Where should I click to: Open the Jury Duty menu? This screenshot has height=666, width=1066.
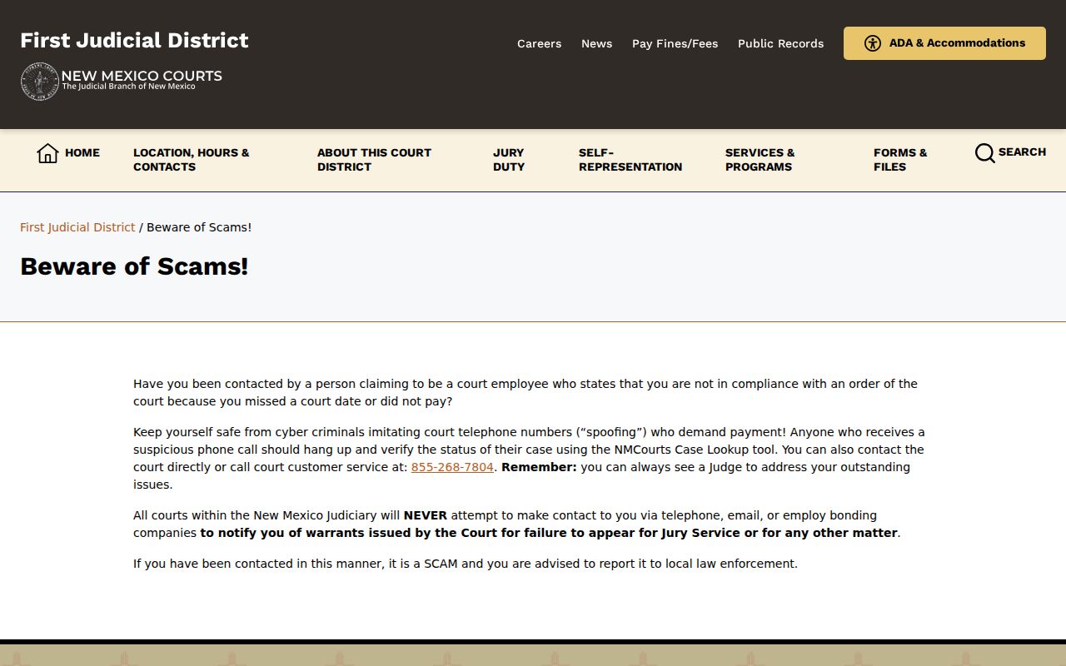click(x=509, y=160)
